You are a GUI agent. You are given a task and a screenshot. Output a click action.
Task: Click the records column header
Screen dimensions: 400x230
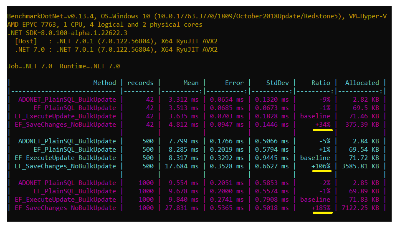coord(140,83)
